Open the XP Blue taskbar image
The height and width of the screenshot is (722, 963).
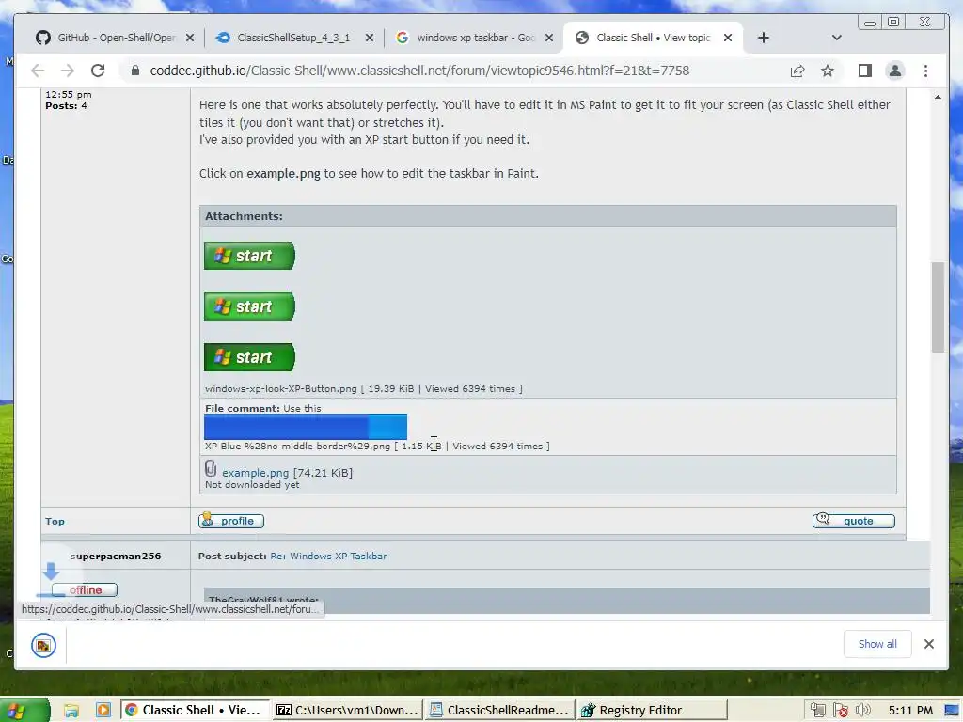[306, 427]
